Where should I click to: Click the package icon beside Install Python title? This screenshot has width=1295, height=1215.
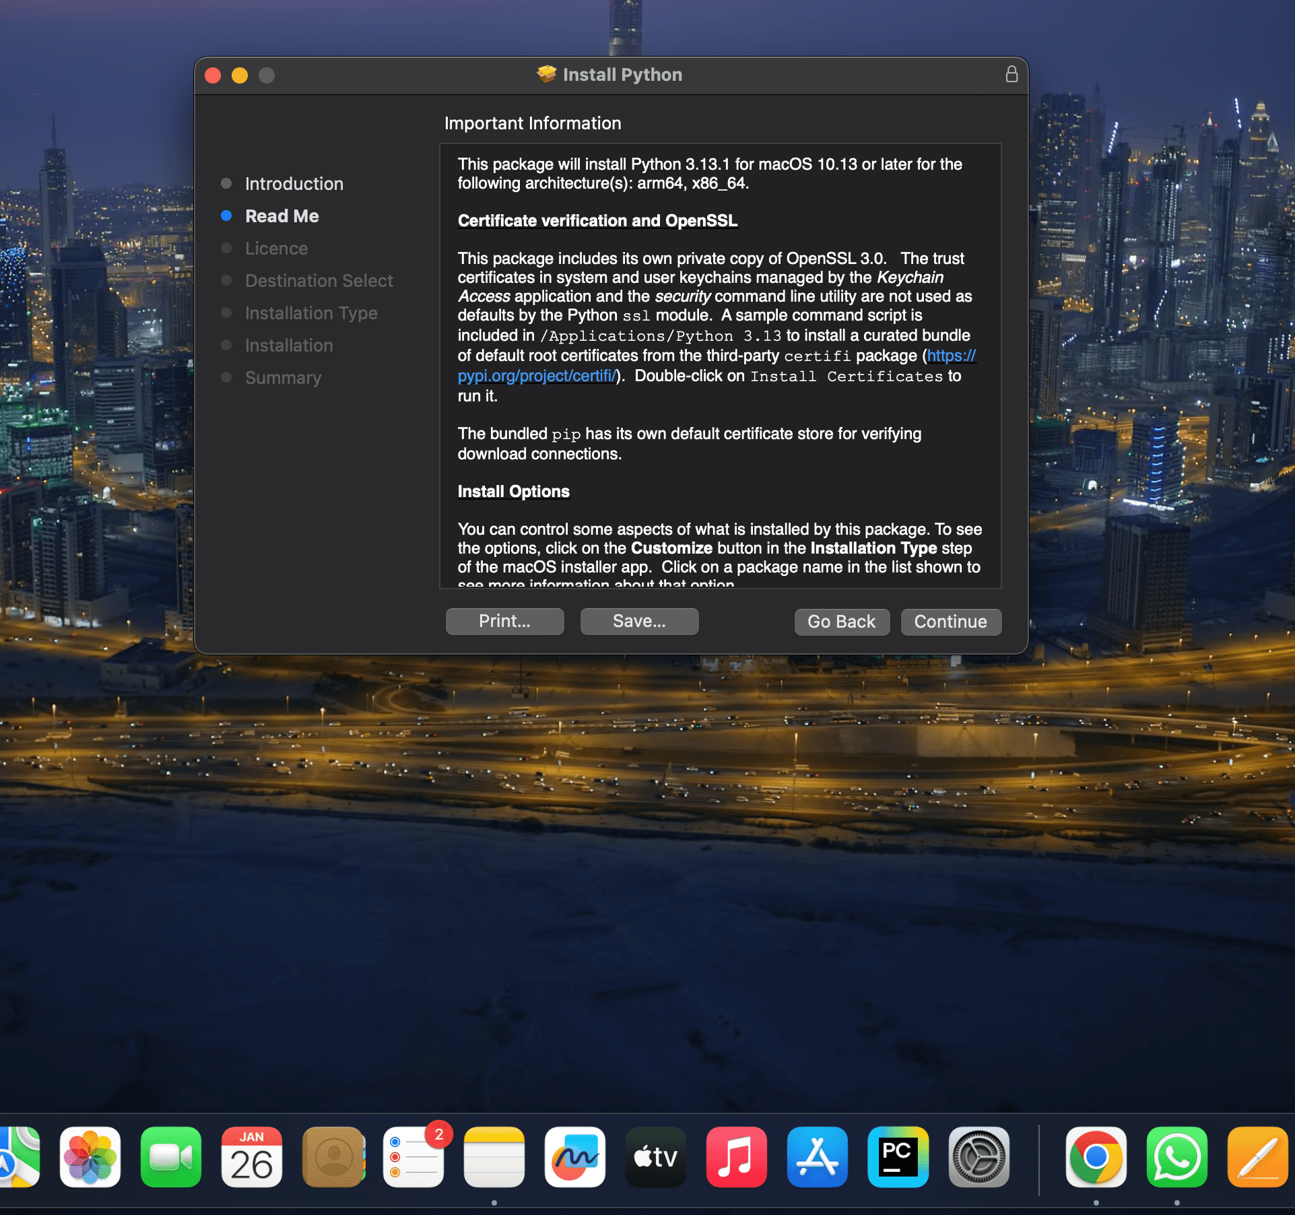click(x=546, y=74)
